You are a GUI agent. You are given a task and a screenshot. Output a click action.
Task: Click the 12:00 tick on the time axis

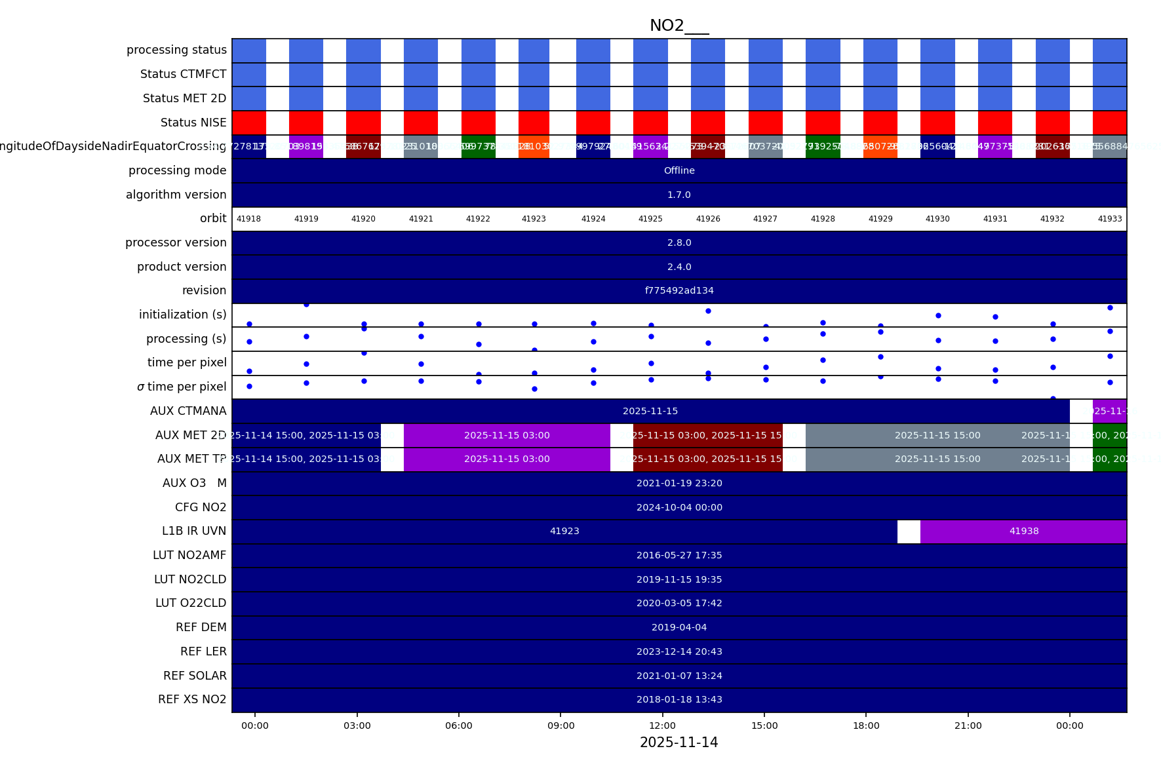pyautogui.click(x=662, y=726)
